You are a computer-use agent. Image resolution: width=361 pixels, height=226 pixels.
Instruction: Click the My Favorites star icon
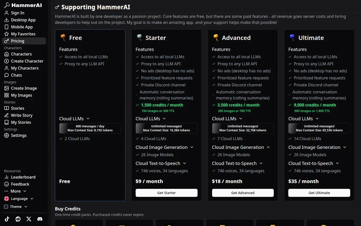(6, 34)
